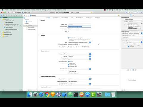
Task: Switch to the Info tab
Action: coord(72,18)
